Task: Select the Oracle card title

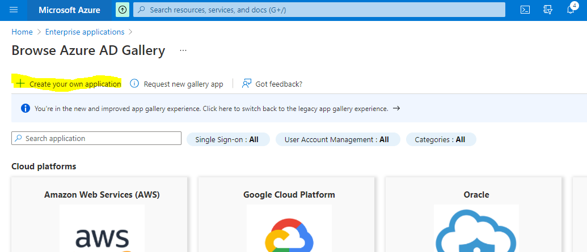Action: pyautogui.click(x=476, y=195)
